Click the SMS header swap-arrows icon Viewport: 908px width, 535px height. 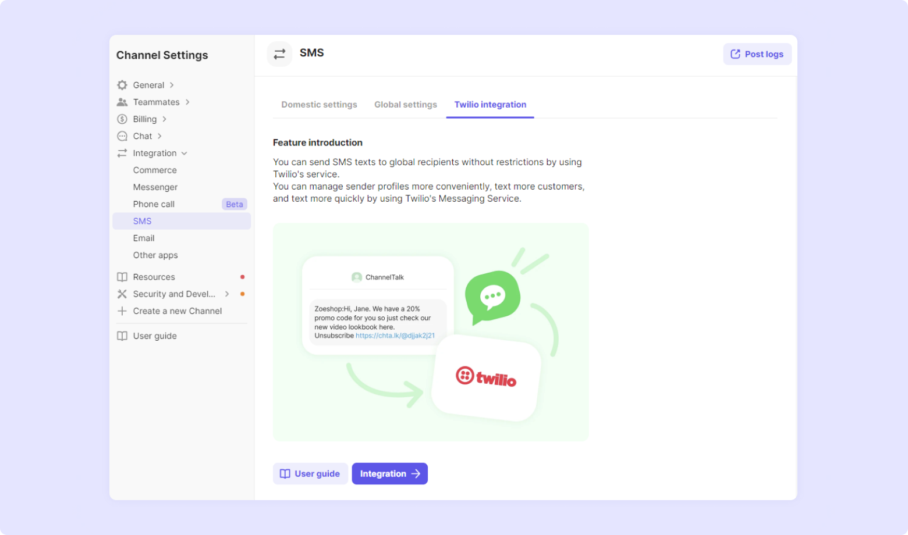(279, 54)
